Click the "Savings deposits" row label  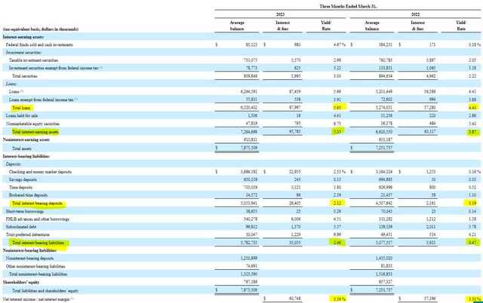tap(23, 179)
